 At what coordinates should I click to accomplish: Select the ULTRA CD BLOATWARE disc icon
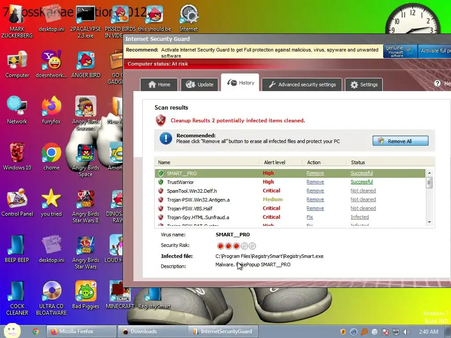point(51,298)
